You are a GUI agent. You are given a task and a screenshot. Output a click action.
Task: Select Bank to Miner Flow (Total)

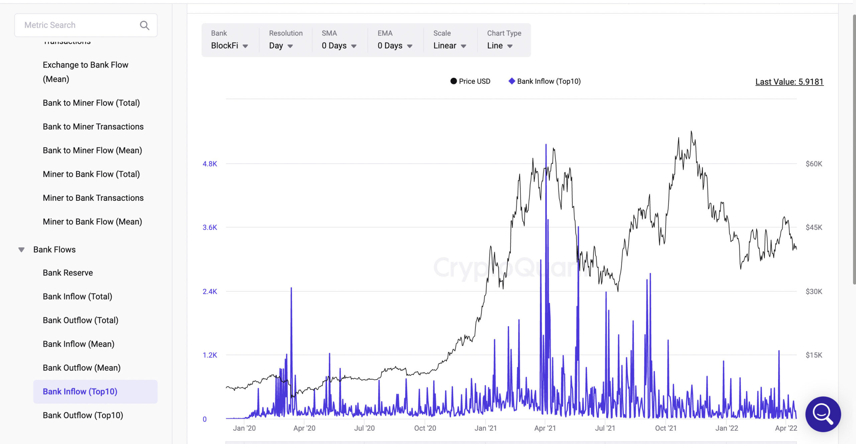click(91, 103)
